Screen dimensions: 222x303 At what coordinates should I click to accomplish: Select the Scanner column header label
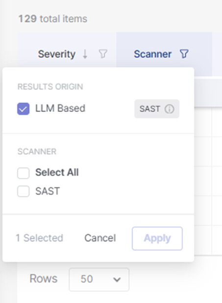pyautogui.click(x=152, y=54)
